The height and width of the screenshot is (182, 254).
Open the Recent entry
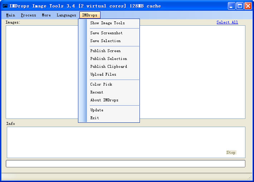109,92
